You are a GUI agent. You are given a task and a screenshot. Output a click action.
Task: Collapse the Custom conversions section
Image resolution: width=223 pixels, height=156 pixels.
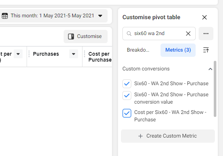tap(210, 69)
